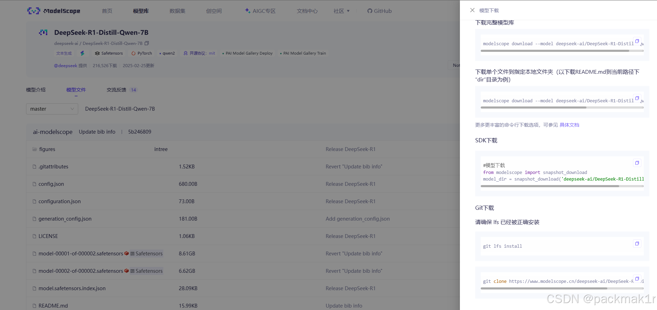Screen dimensions: 657x310
Task: Click the figures folder icon
Action: coord(34,149)
